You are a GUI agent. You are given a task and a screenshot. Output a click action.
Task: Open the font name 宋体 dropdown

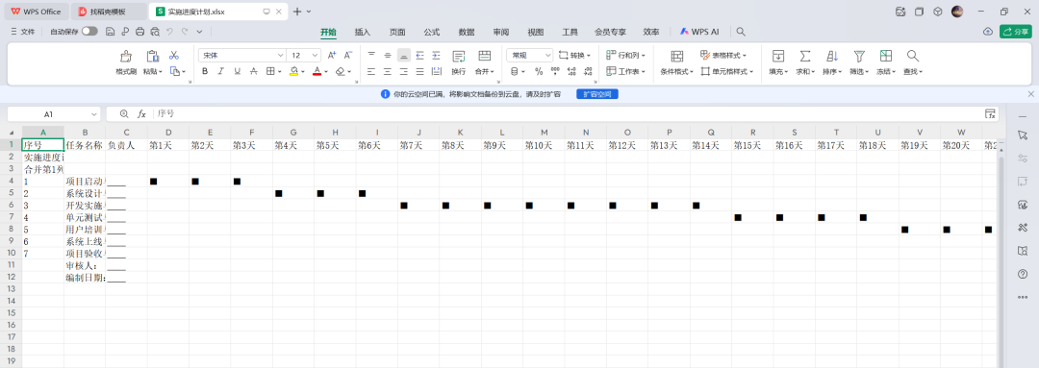point(280,56)
